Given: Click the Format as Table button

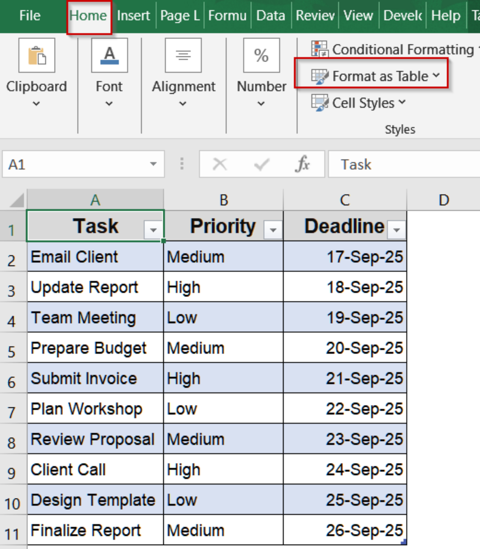Looking at the screenshot, I should click(x=375, y=76).
